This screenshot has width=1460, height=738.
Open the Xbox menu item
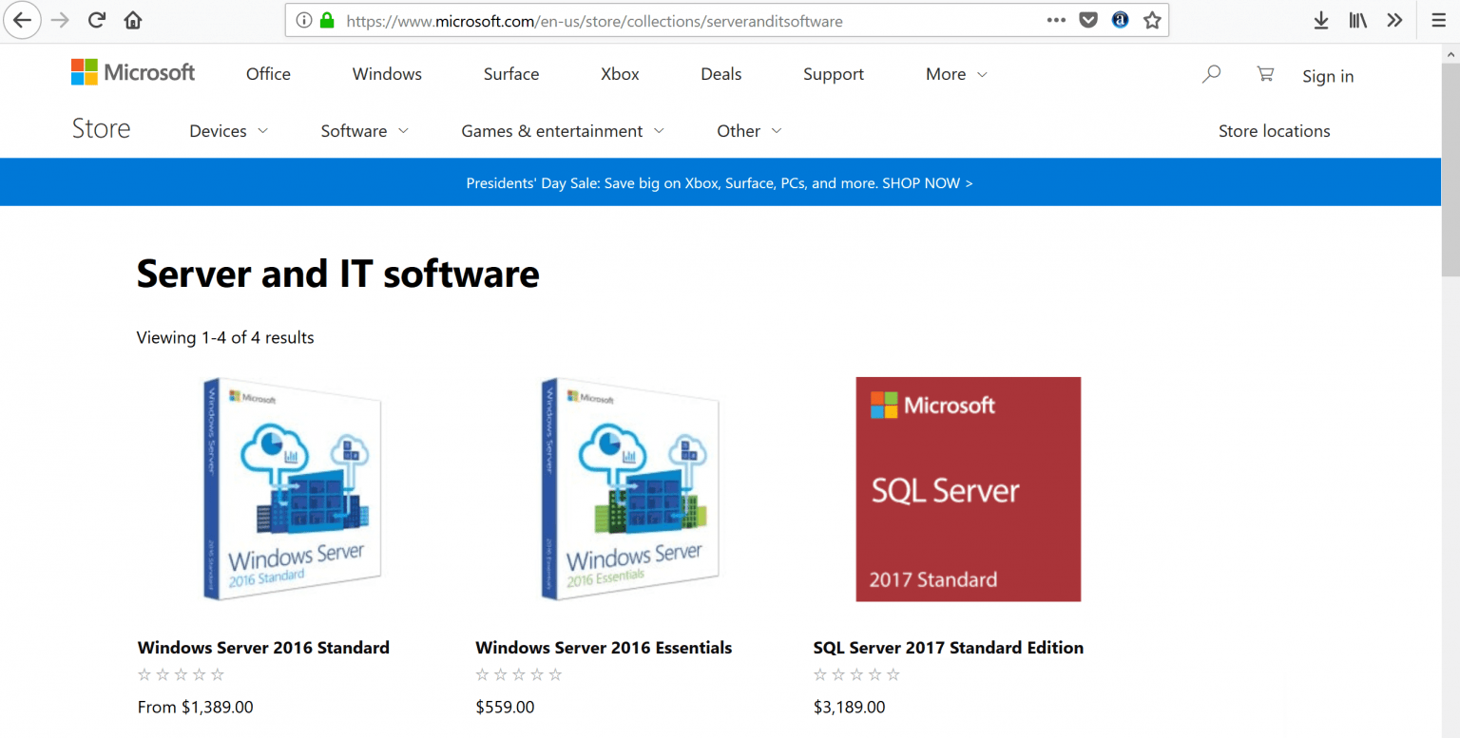[620, 74]
